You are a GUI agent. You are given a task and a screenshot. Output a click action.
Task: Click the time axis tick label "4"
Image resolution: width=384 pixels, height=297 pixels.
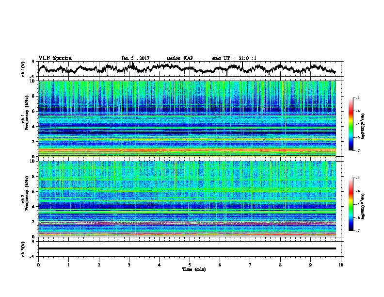click(160, 265)
